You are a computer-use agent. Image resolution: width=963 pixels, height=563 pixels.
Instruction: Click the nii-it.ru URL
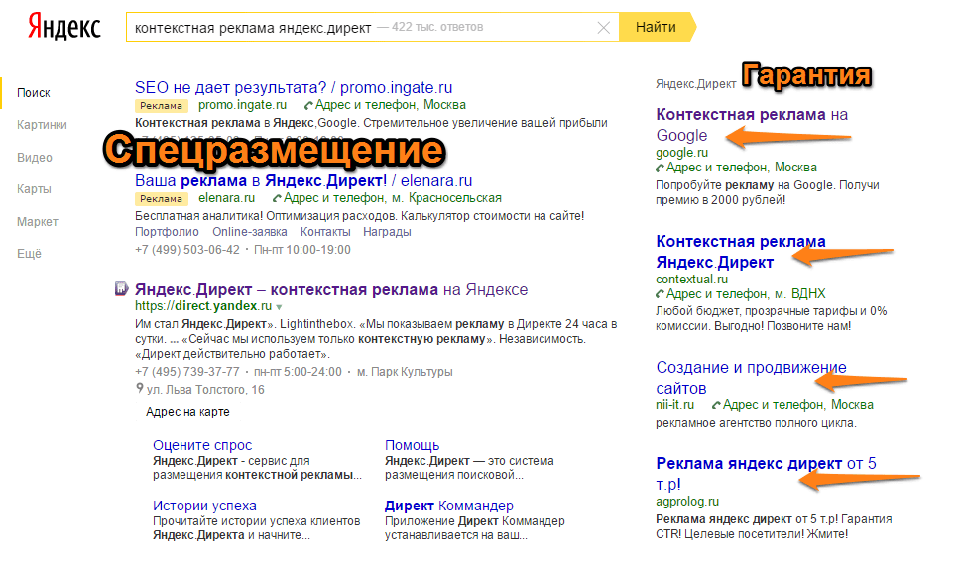click(675, 405)
